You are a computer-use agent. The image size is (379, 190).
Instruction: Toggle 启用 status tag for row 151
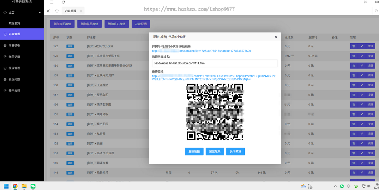click(70, 153)
